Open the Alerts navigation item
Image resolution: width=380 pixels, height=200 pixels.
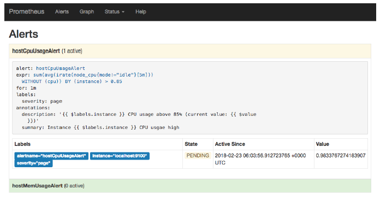(62, 11)
